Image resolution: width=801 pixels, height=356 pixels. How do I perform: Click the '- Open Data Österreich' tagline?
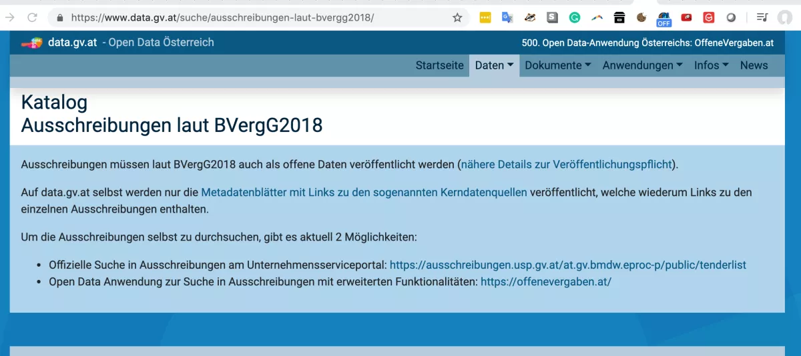coord(158,42)
